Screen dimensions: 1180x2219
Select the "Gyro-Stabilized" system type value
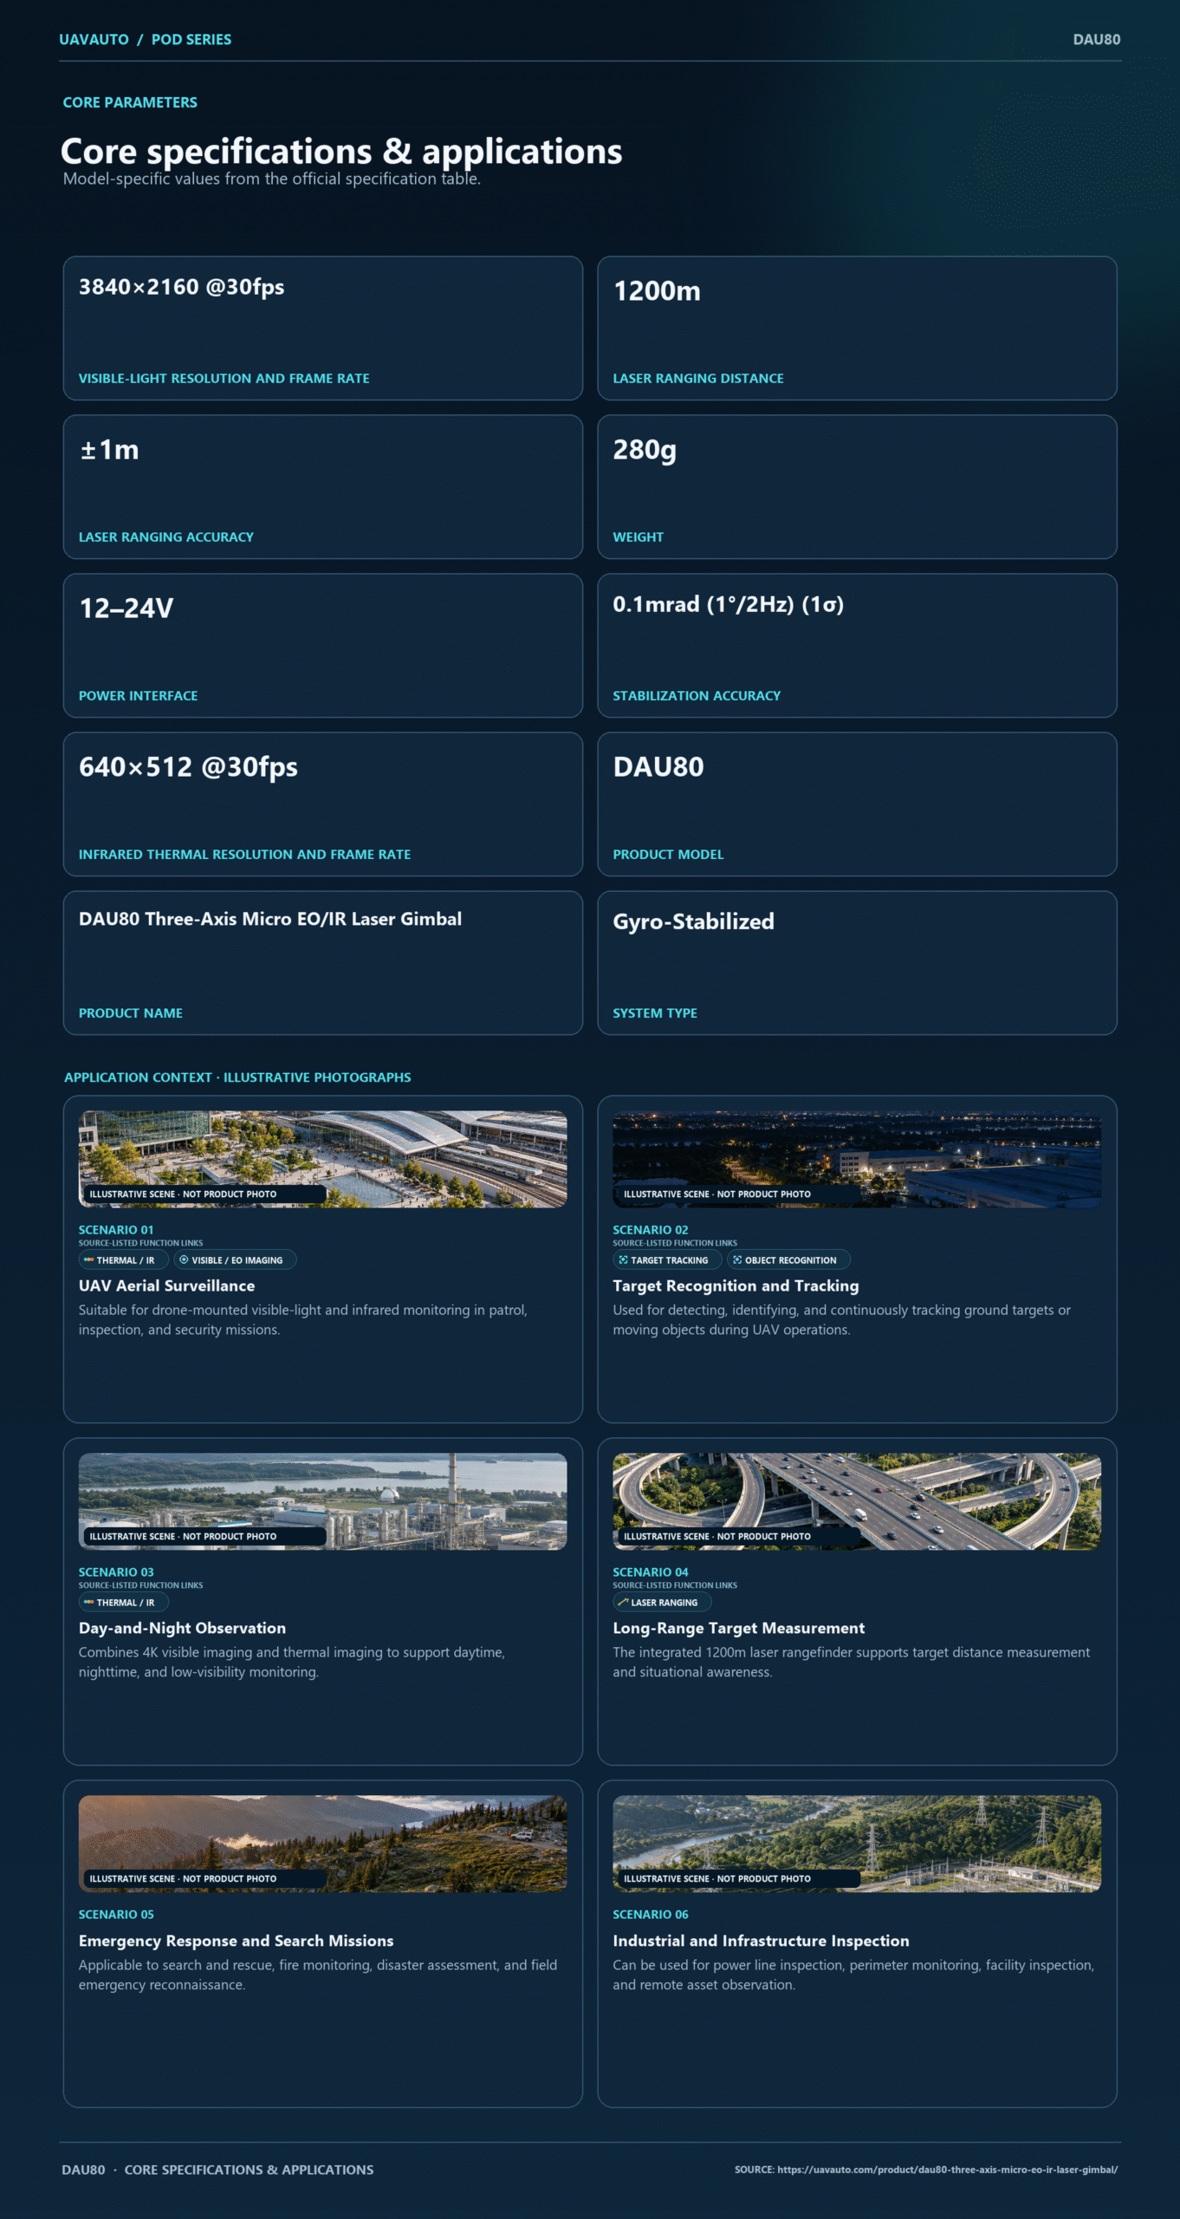(694, 921)
